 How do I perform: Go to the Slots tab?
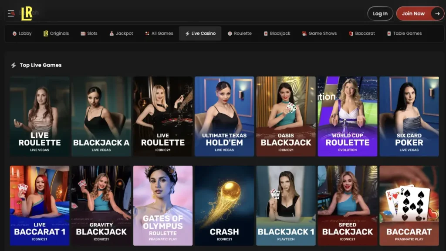coord(89,33)
